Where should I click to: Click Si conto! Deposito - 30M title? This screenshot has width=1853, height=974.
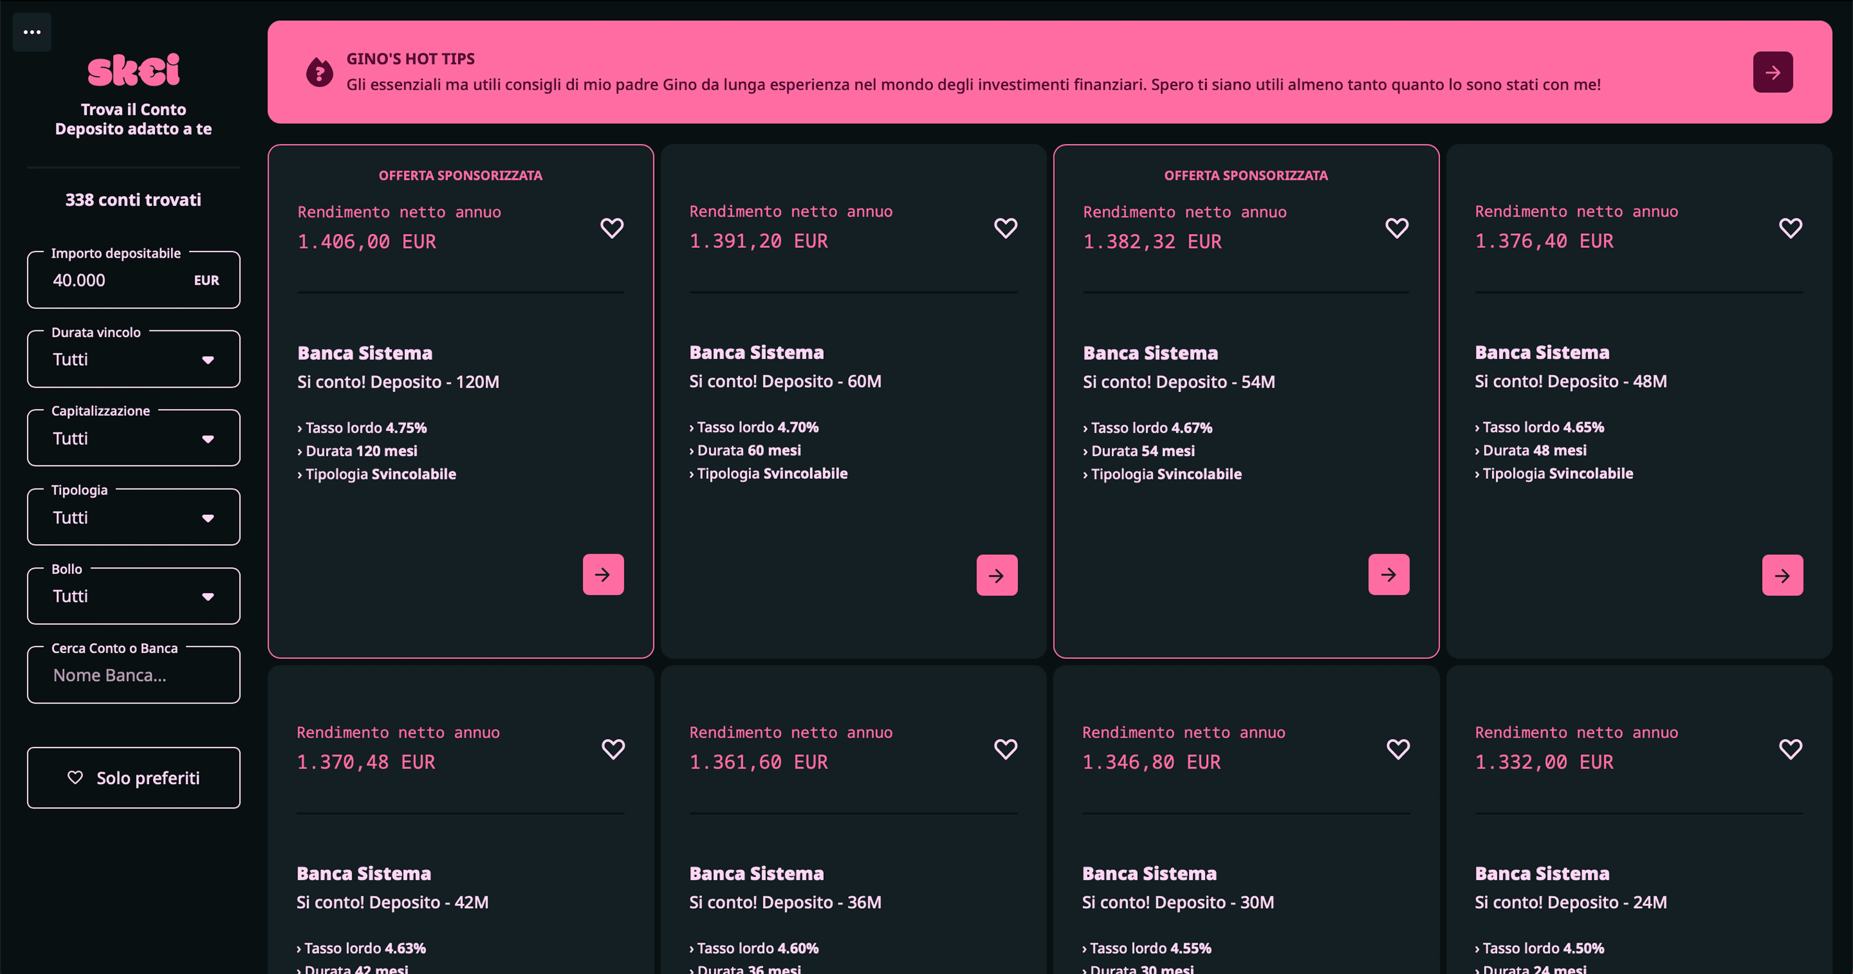[x=1178, y=903]
